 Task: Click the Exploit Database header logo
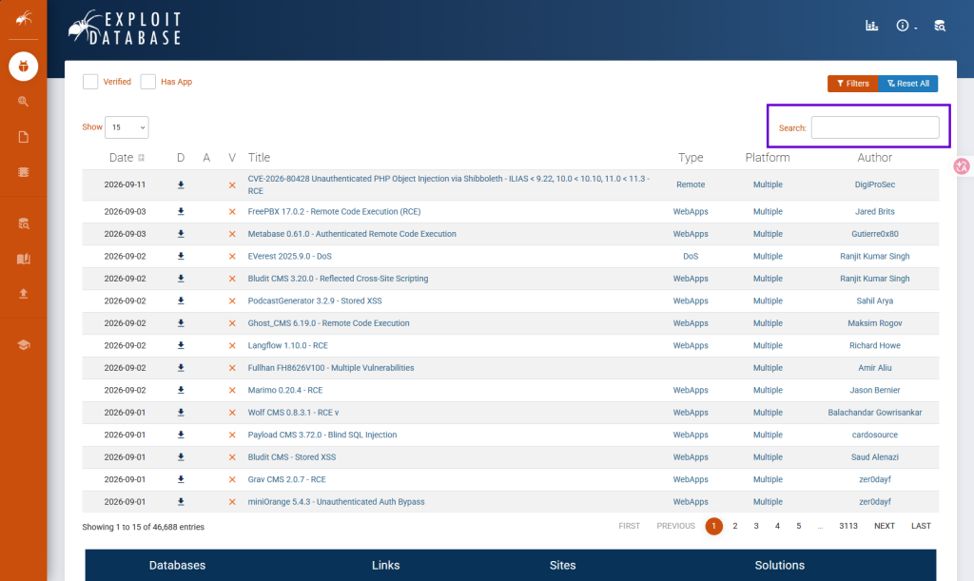pos(125,28)
